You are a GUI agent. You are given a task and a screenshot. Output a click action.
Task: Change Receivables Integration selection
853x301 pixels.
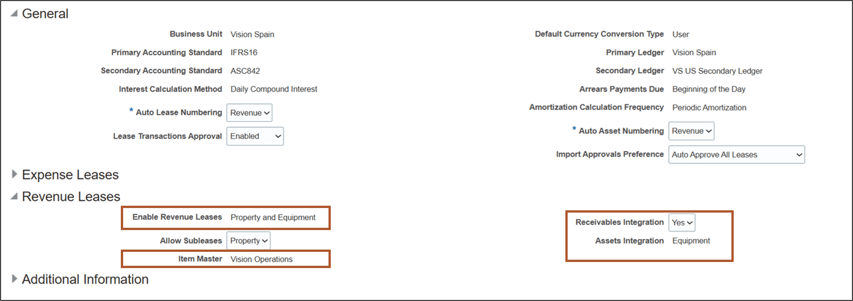click(681, 222)
